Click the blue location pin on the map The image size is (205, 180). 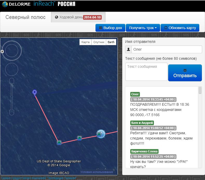click(35, 93)
